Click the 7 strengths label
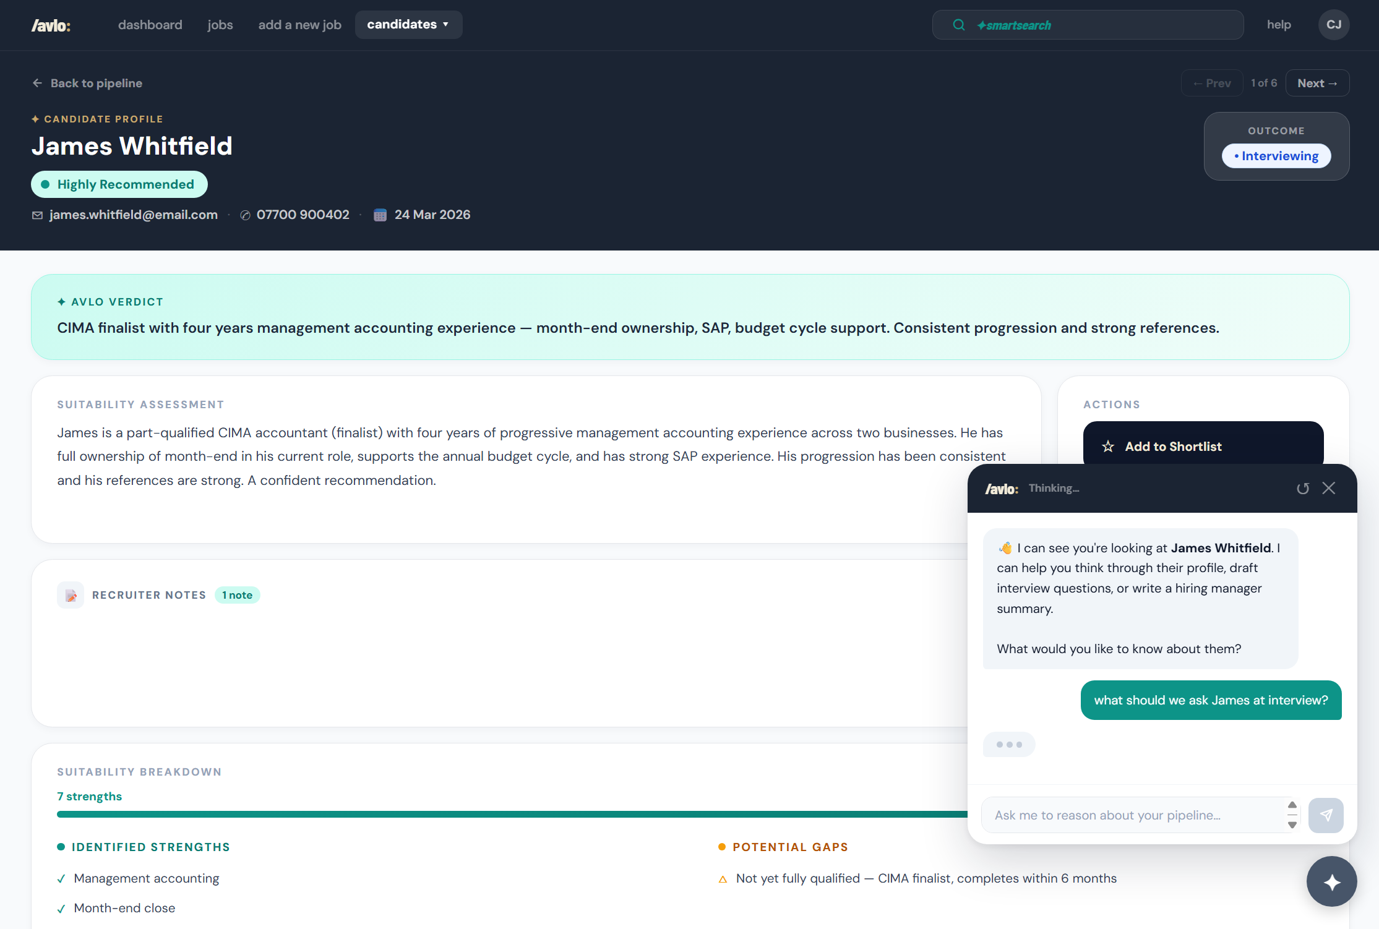Screen dimensions: 1379x929 pos(90,797)
